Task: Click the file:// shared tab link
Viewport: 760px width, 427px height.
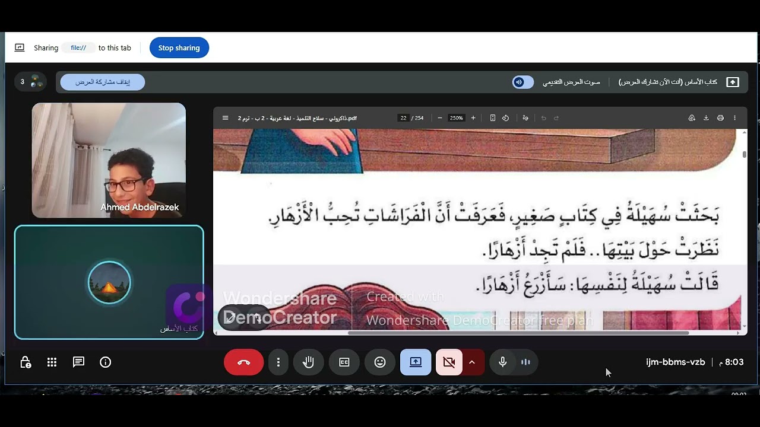Action: pos(78,48)
